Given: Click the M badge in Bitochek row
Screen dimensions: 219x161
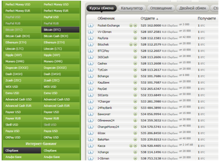Looking at the screenshot, I should pyautogui.click(x=135, y=45).
